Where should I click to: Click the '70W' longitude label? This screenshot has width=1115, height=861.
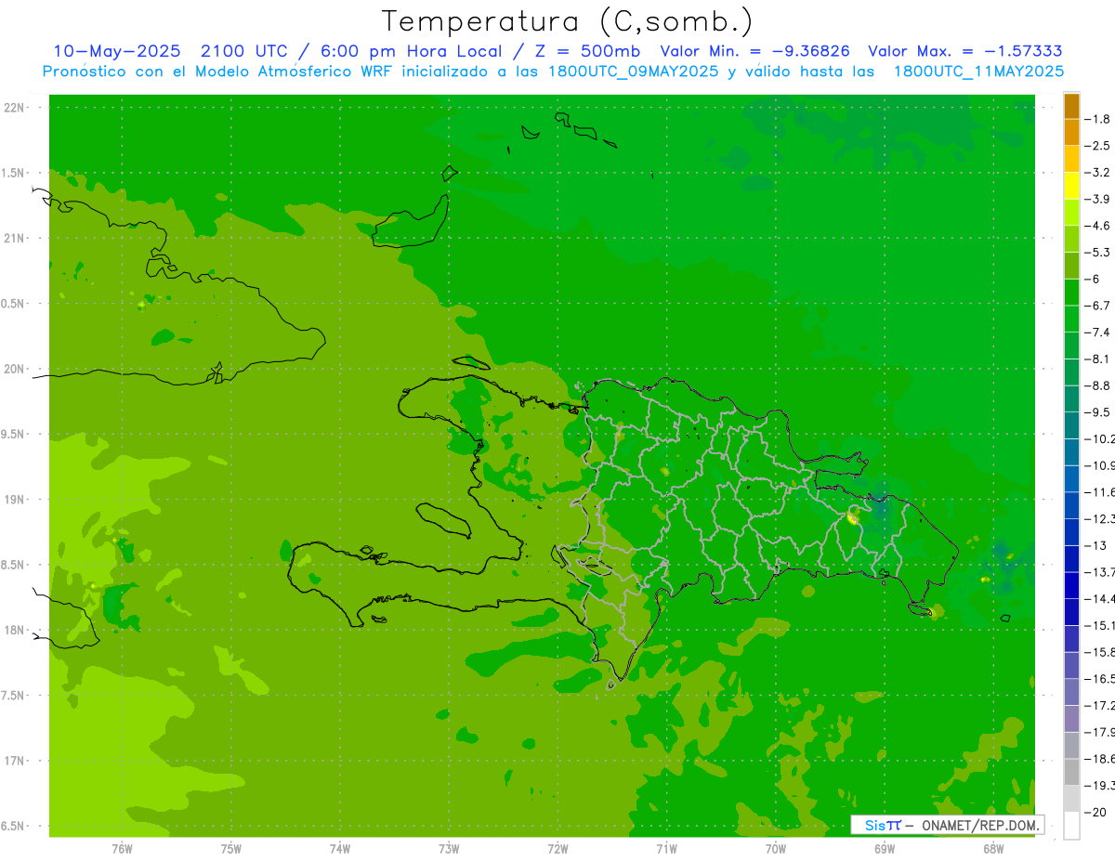(776, 849)
